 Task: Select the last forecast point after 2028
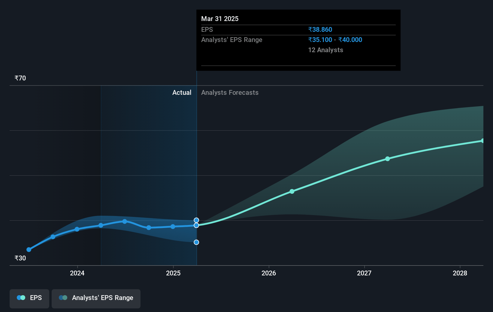(482, 141)
